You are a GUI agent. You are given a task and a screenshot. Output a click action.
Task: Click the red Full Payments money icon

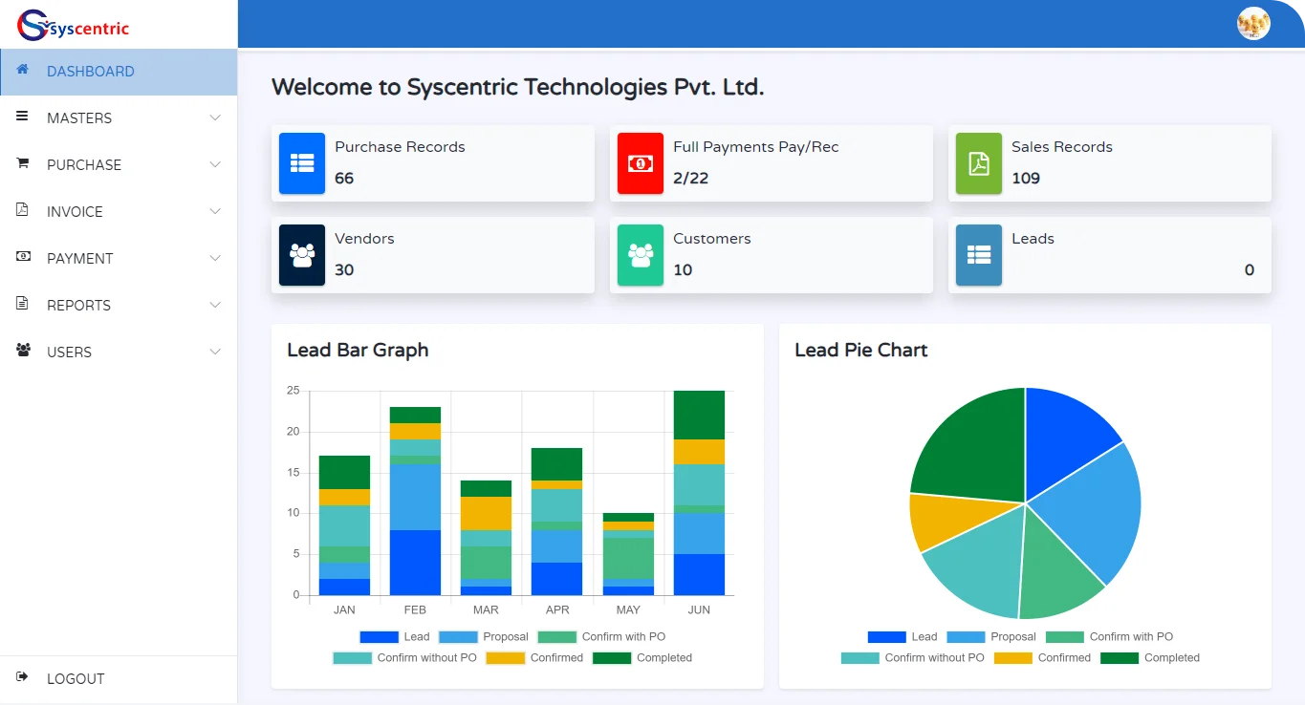pos(641,163)
